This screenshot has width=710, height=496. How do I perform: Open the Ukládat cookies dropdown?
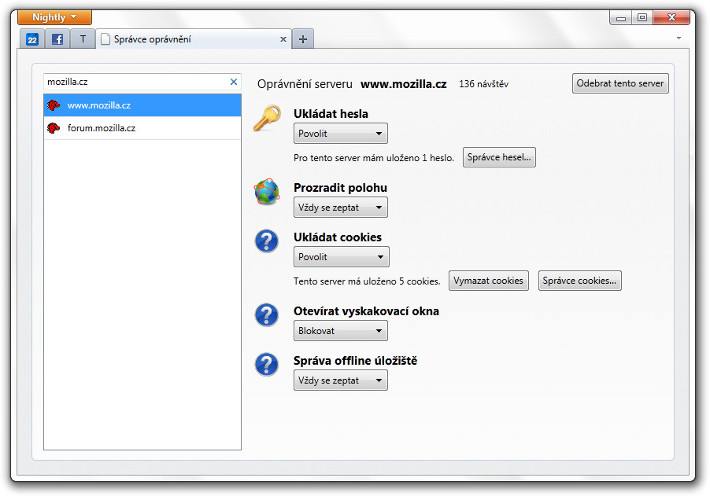342,257
